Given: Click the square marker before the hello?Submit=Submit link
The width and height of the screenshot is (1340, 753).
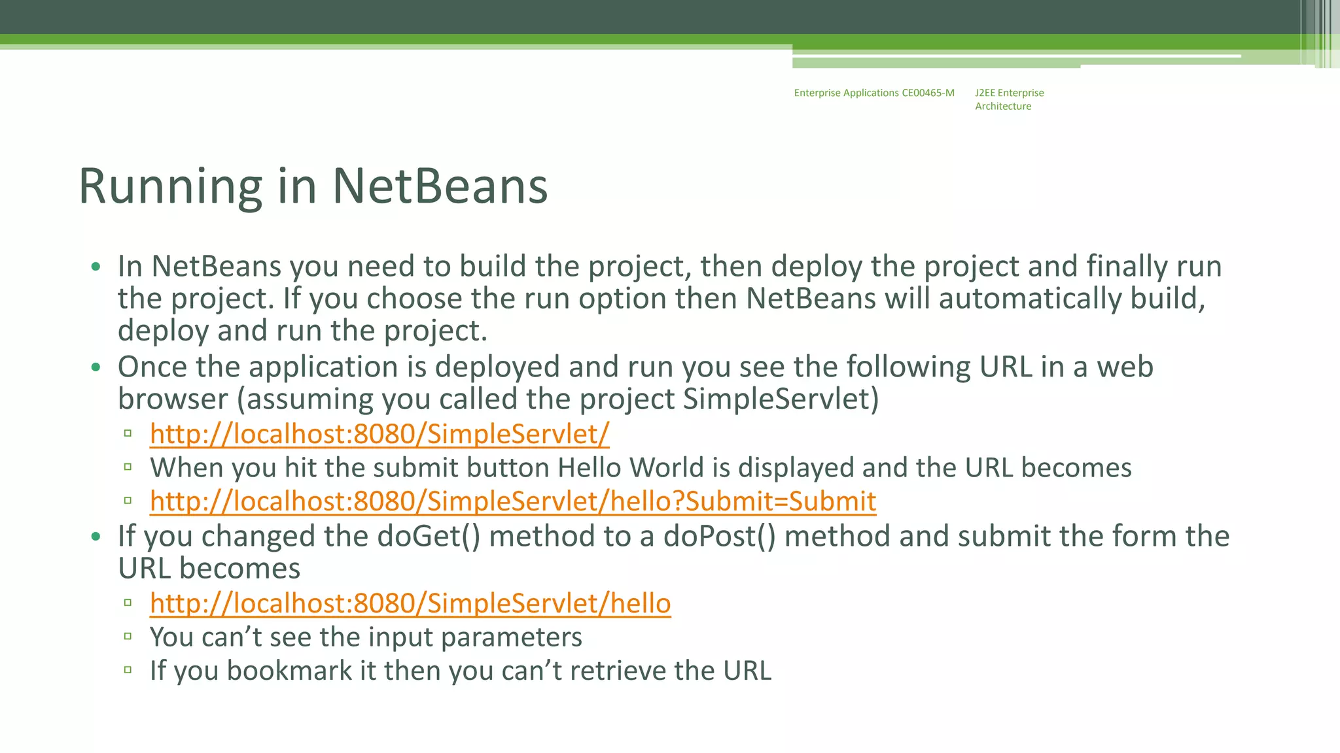Looking at the screenshot, I should coord(128,501).
